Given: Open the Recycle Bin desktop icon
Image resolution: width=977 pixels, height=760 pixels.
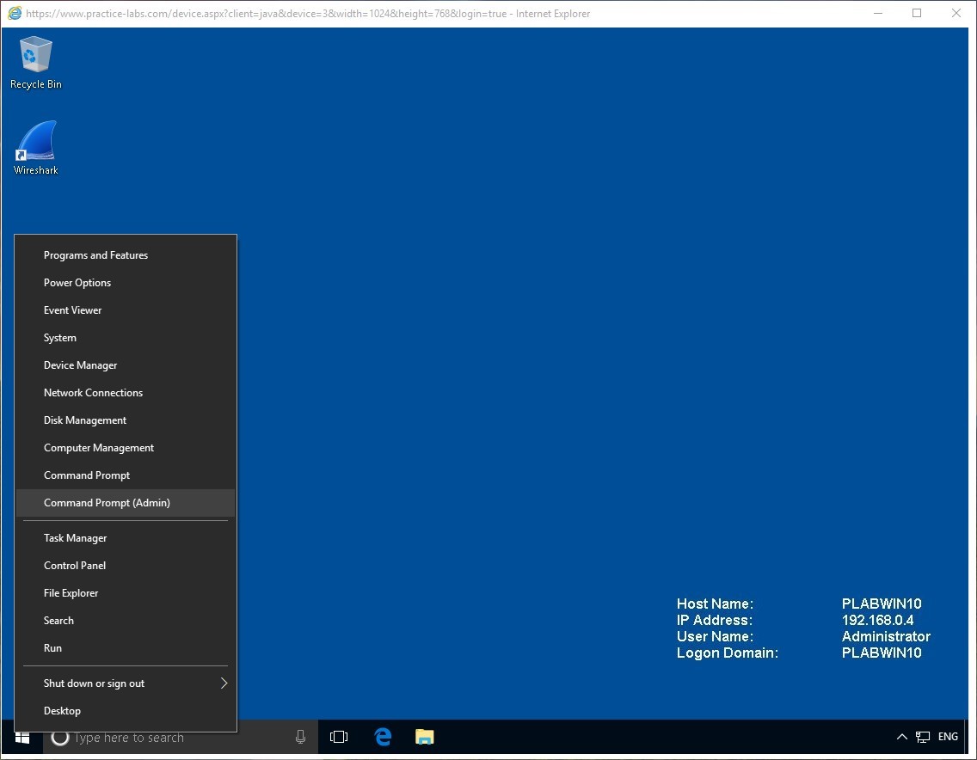Looking at the screenshot, I should pyautogui.click(x=35, y=62).
